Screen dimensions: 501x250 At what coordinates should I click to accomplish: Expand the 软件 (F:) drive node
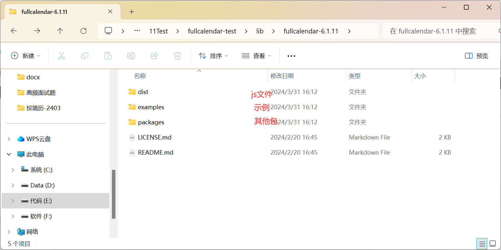13,216
